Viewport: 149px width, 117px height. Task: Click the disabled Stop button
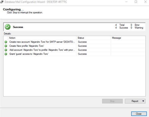point(112,101)
